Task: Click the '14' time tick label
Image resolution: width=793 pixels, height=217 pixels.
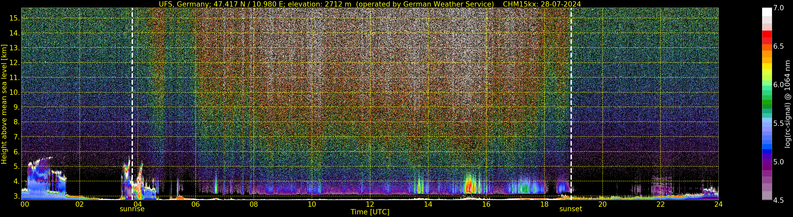Action: 428,204
